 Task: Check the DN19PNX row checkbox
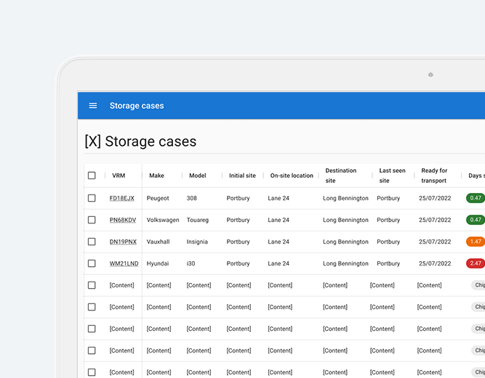coord(92,242)
